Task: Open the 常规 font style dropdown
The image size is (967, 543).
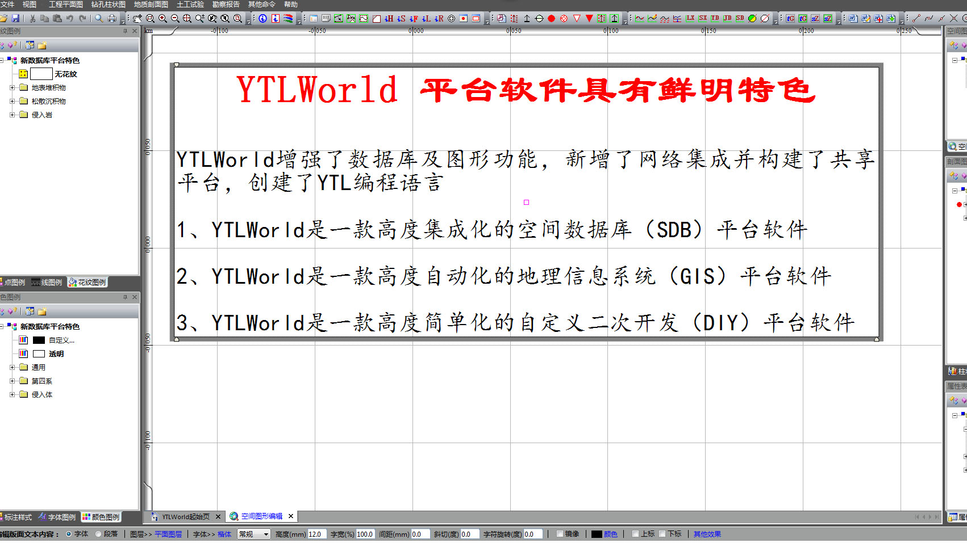Action: point(254,534)
